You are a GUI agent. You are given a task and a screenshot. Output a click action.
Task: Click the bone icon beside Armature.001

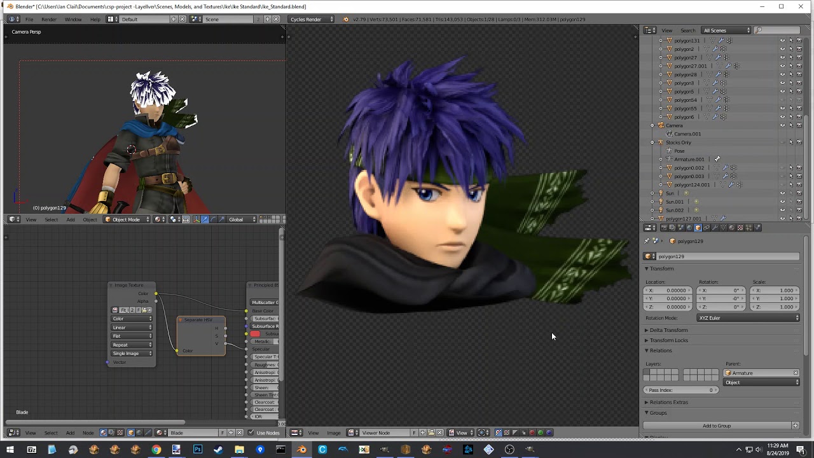pos(717,159)
